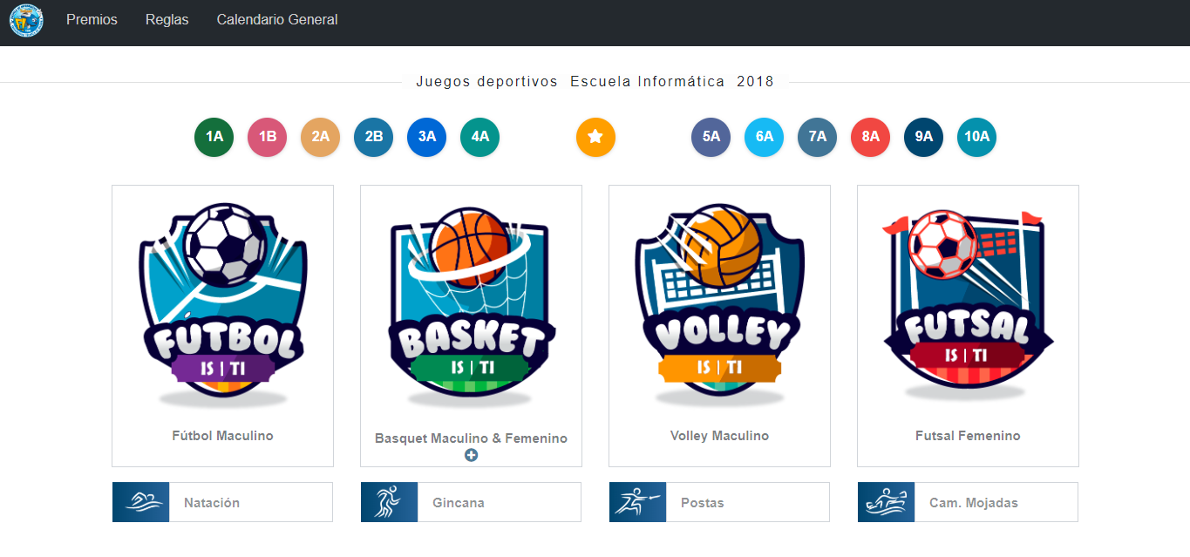Select the 4A team badge
The image size is (1190, 557).
(479, 137)
